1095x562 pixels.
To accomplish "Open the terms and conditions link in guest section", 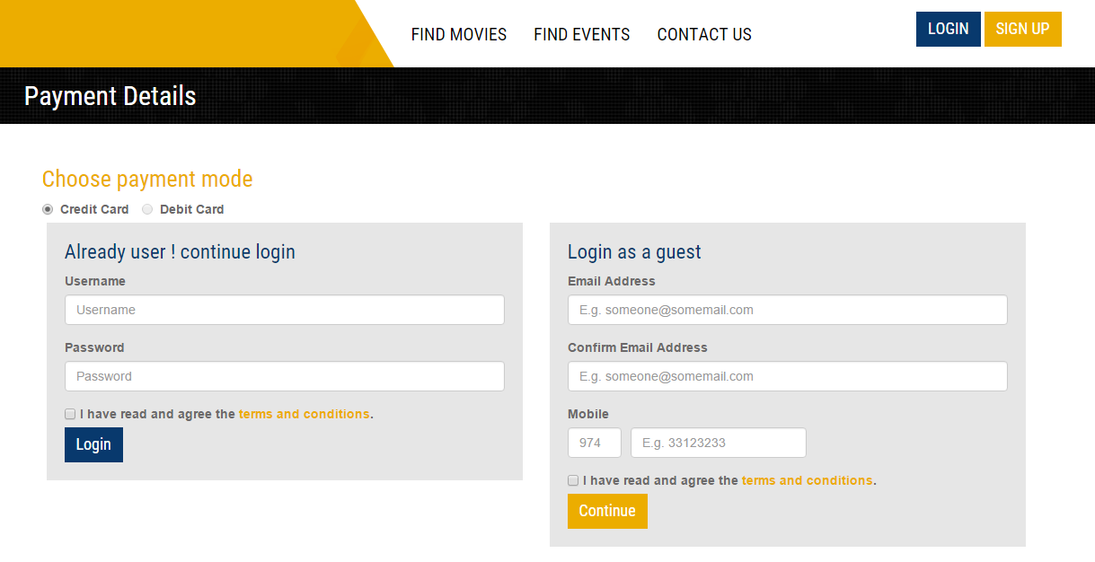I will click(807, 480).
